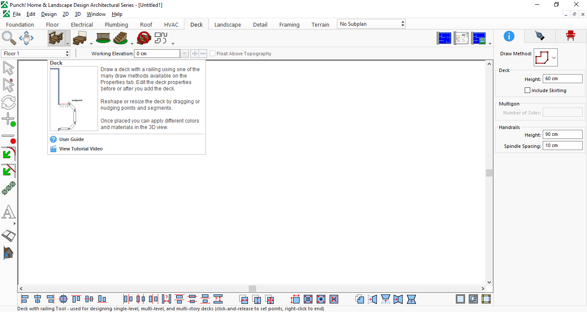This screenshot has height=312, width=587.
Task: Open the Floor 1 selector
Action: 36,54
